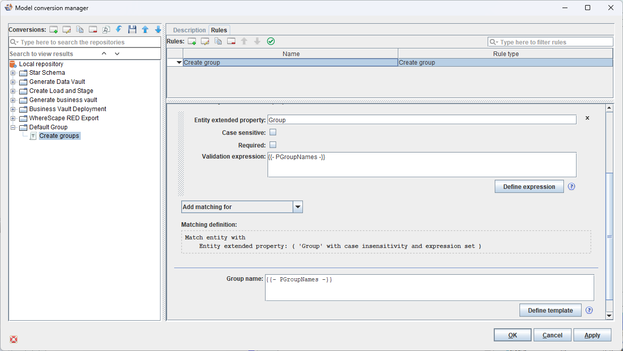Click the green checkmark validate rules icon
Image resolution: width=623 pixels, height=351 pixels.
[271, 41]
